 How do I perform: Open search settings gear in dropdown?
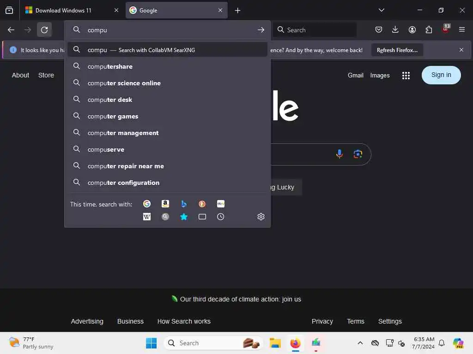pos(261,217)
